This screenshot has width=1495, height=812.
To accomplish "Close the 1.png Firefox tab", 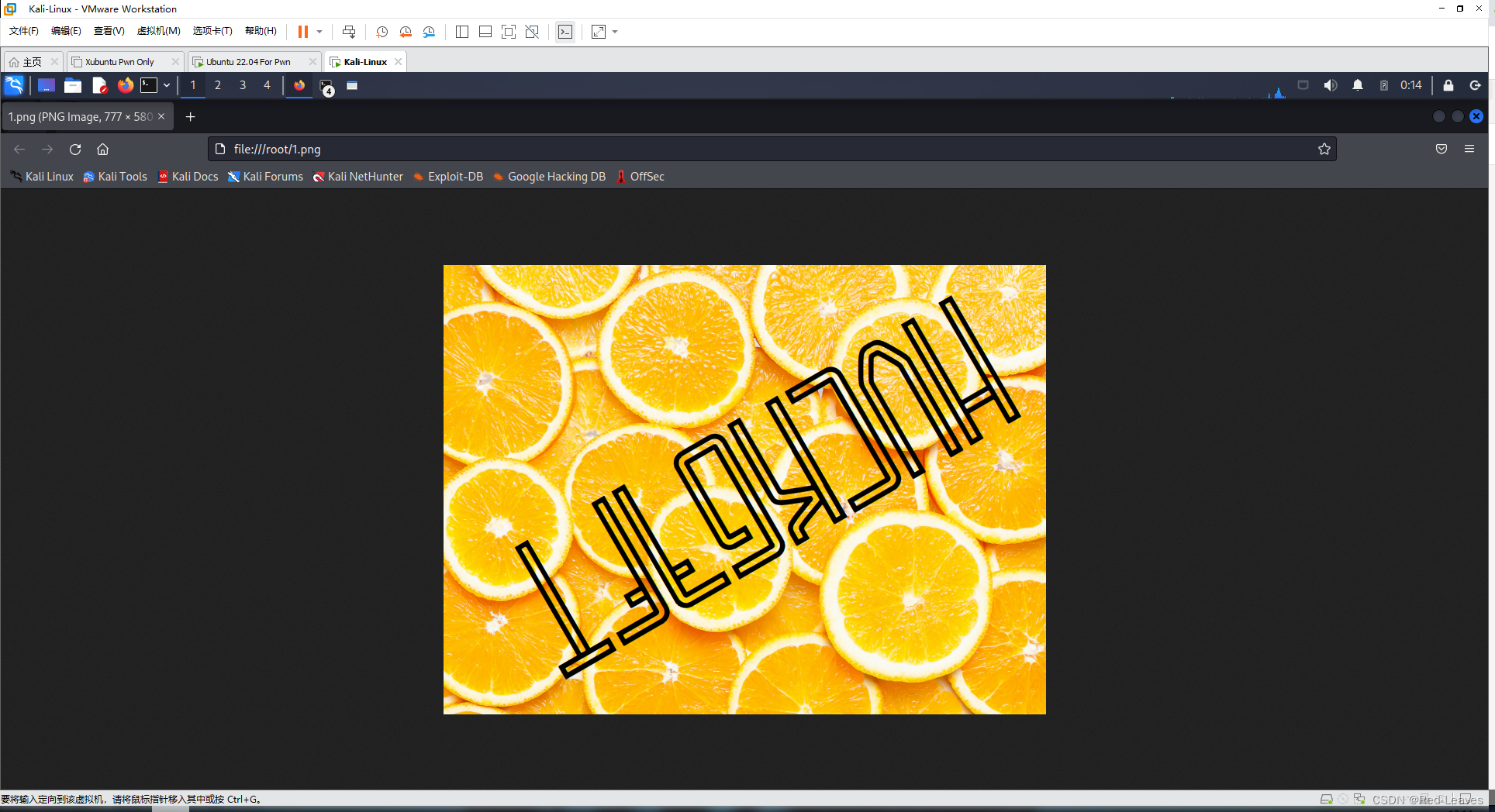I will coord(161,116).
